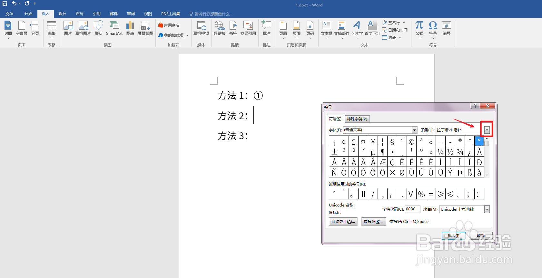
Task: Insert a bookmark (书签)
Action: pos(233,28)
